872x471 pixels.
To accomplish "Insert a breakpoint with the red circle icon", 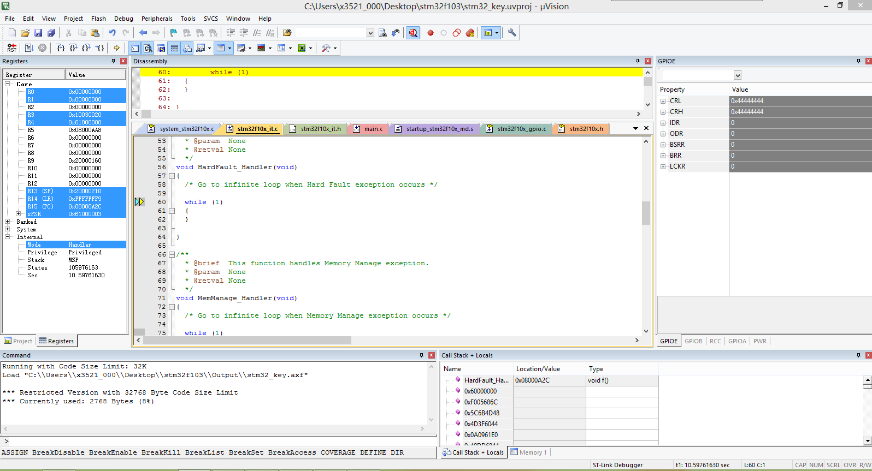I will point(431,33).
